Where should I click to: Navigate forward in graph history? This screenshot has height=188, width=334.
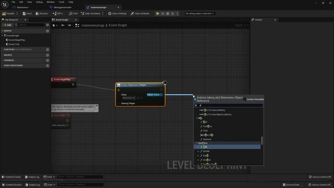(x=69, y=25)
